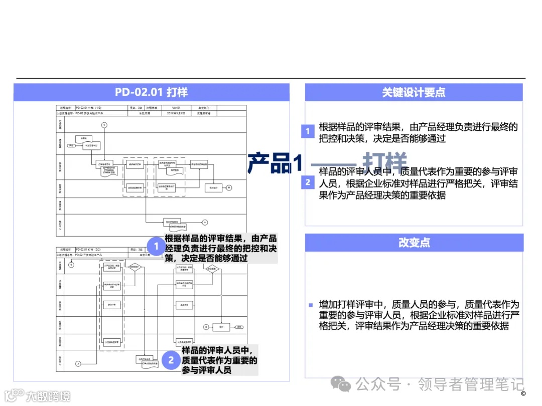Click the numbered badge 1 in the flowchart
This screenshot has height=406, width=542.
click(x=156, y=246)
